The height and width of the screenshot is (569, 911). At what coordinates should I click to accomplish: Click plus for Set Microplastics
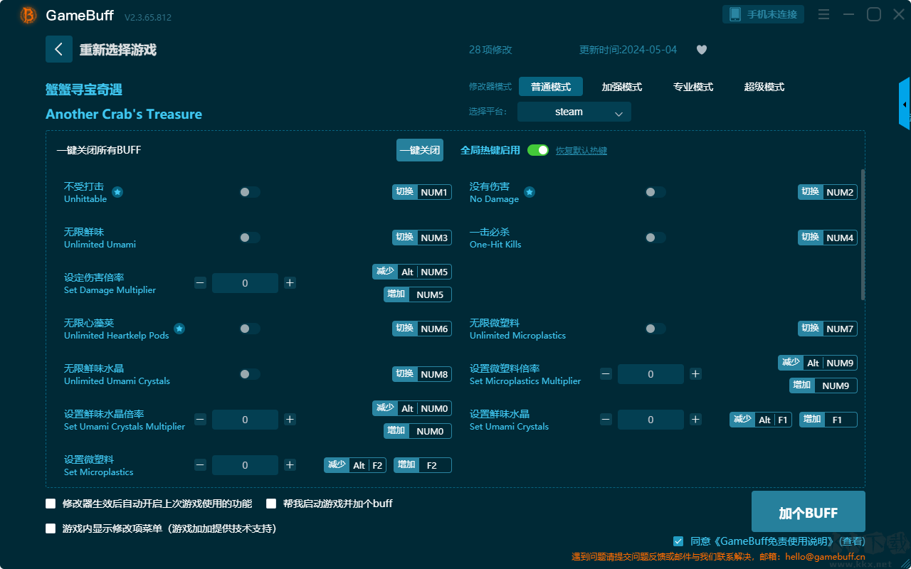[290, 465]
